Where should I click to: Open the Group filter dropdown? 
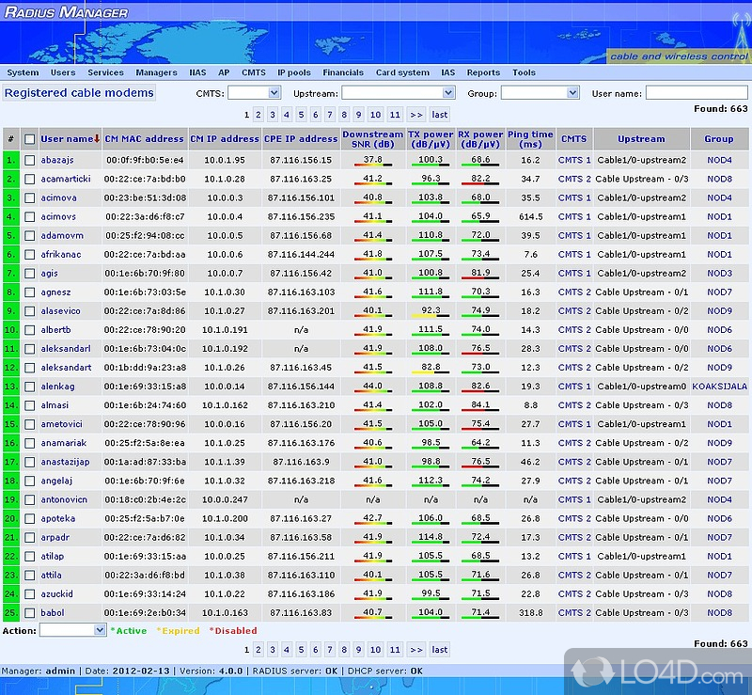tap(539, 93)
